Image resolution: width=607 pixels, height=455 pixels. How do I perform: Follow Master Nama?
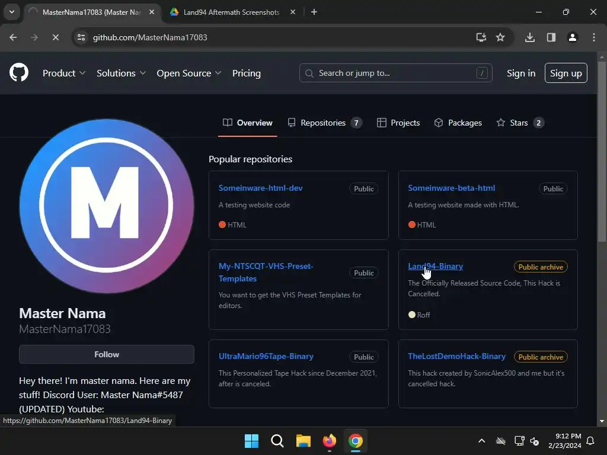(x=107, y=354)
